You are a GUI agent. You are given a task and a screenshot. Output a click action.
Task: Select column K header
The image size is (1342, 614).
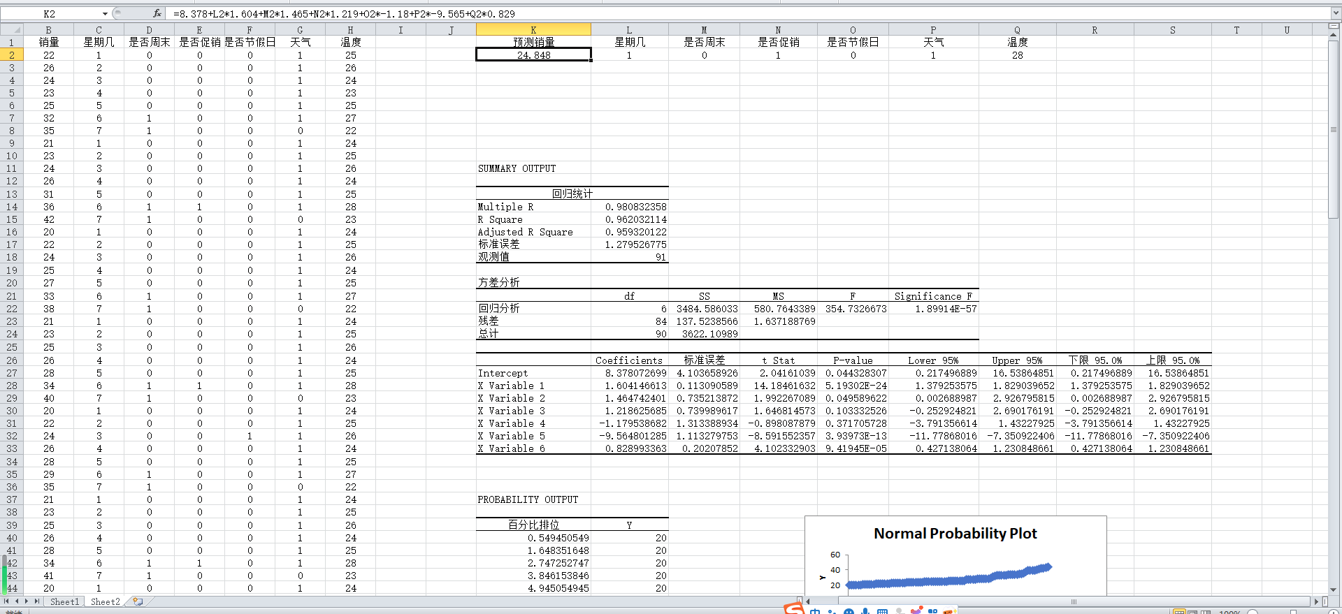[x=533, y=30]
